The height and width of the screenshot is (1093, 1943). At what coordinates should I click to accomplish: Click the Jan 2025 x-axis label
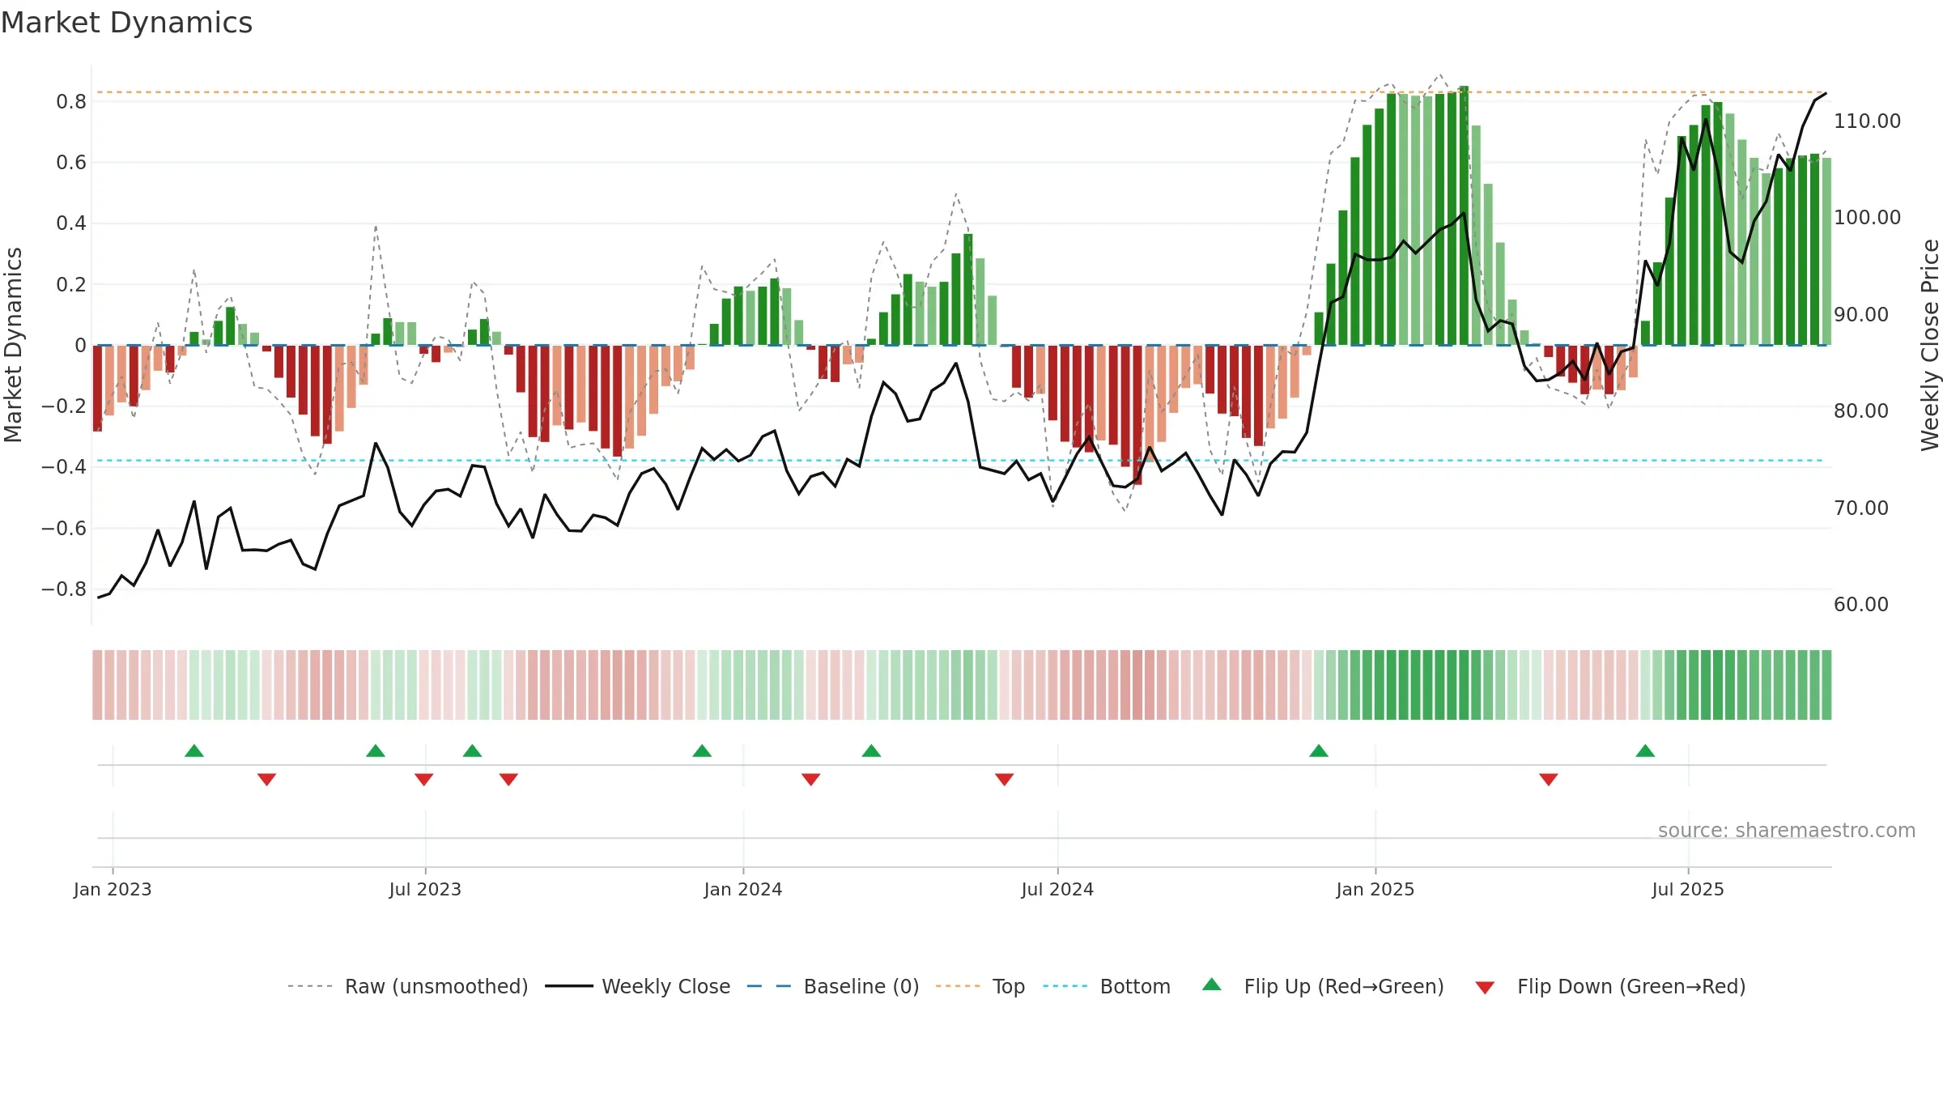click(1375, 889)
